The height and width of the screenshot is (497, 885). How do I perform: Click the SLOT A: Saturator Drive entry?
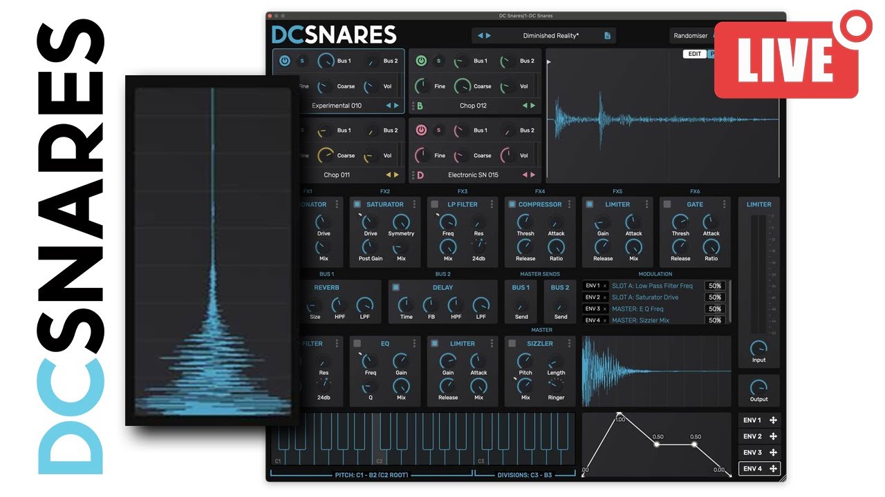tap(645, 298)
